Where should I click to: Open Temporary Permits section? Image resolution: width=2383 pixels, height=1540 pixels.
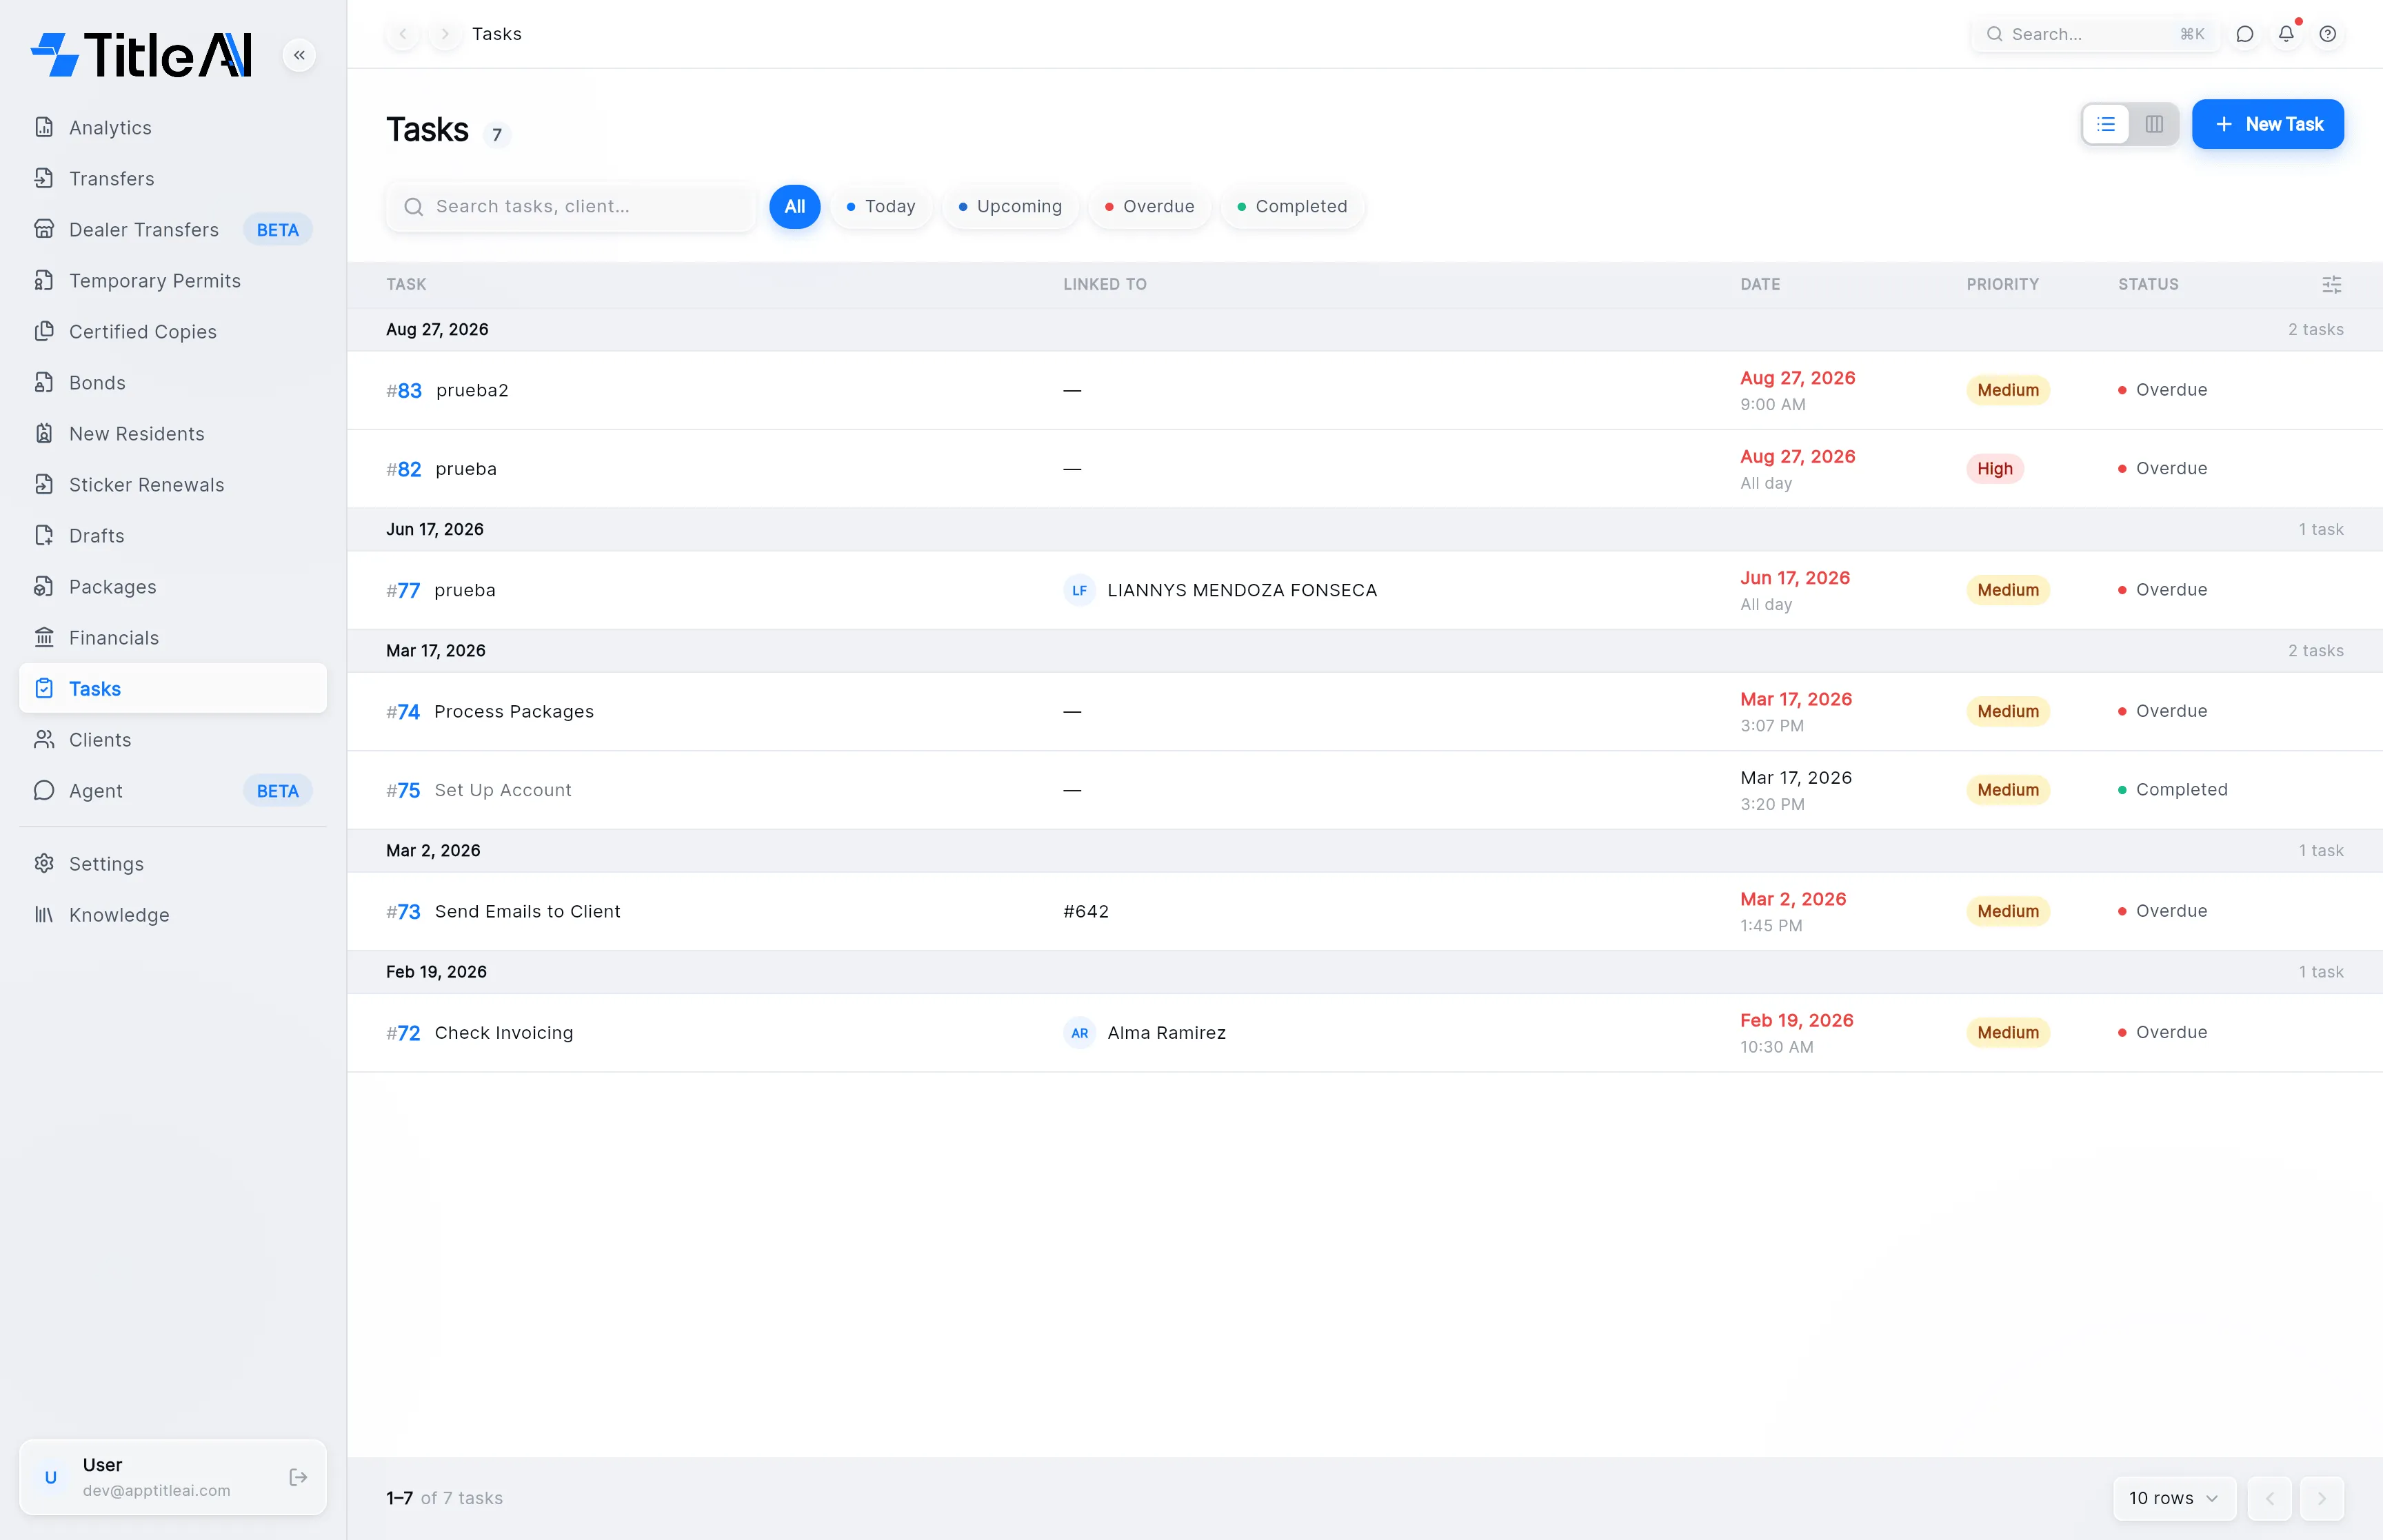coord(173,281)
